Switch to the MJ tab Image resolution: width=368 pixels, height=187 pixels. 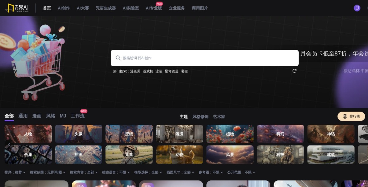63,116
